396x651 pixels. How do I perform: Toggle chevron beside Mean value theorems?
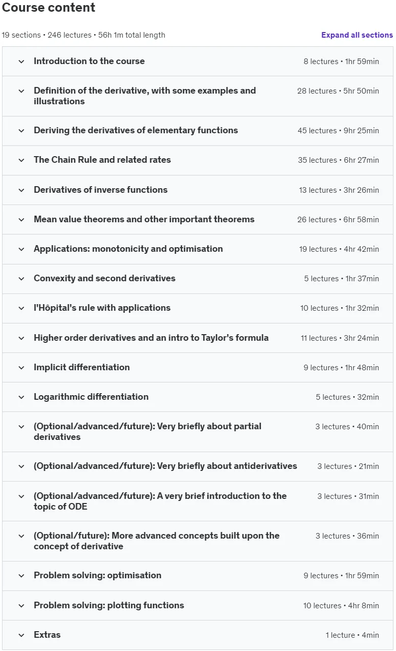pos(21,220)
